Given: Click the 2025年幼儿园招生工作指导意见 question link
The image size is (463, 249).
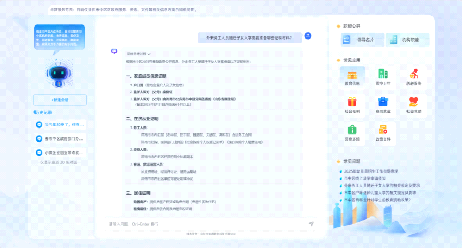Looking at the screenshot, I should coord(374,171).
